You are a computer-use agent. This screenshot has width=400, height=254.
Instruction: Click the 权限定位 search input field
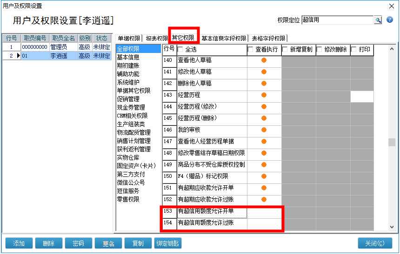tap(337, 20)
